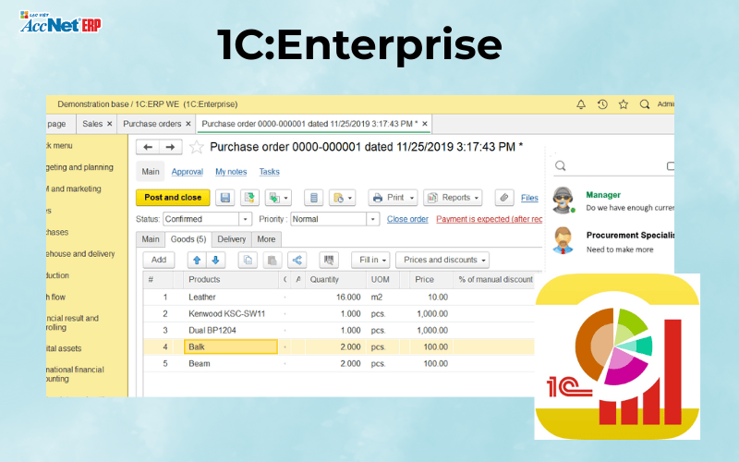Open the Manager chat conversation
Viewport: 739px width, 462px height.
612,201
